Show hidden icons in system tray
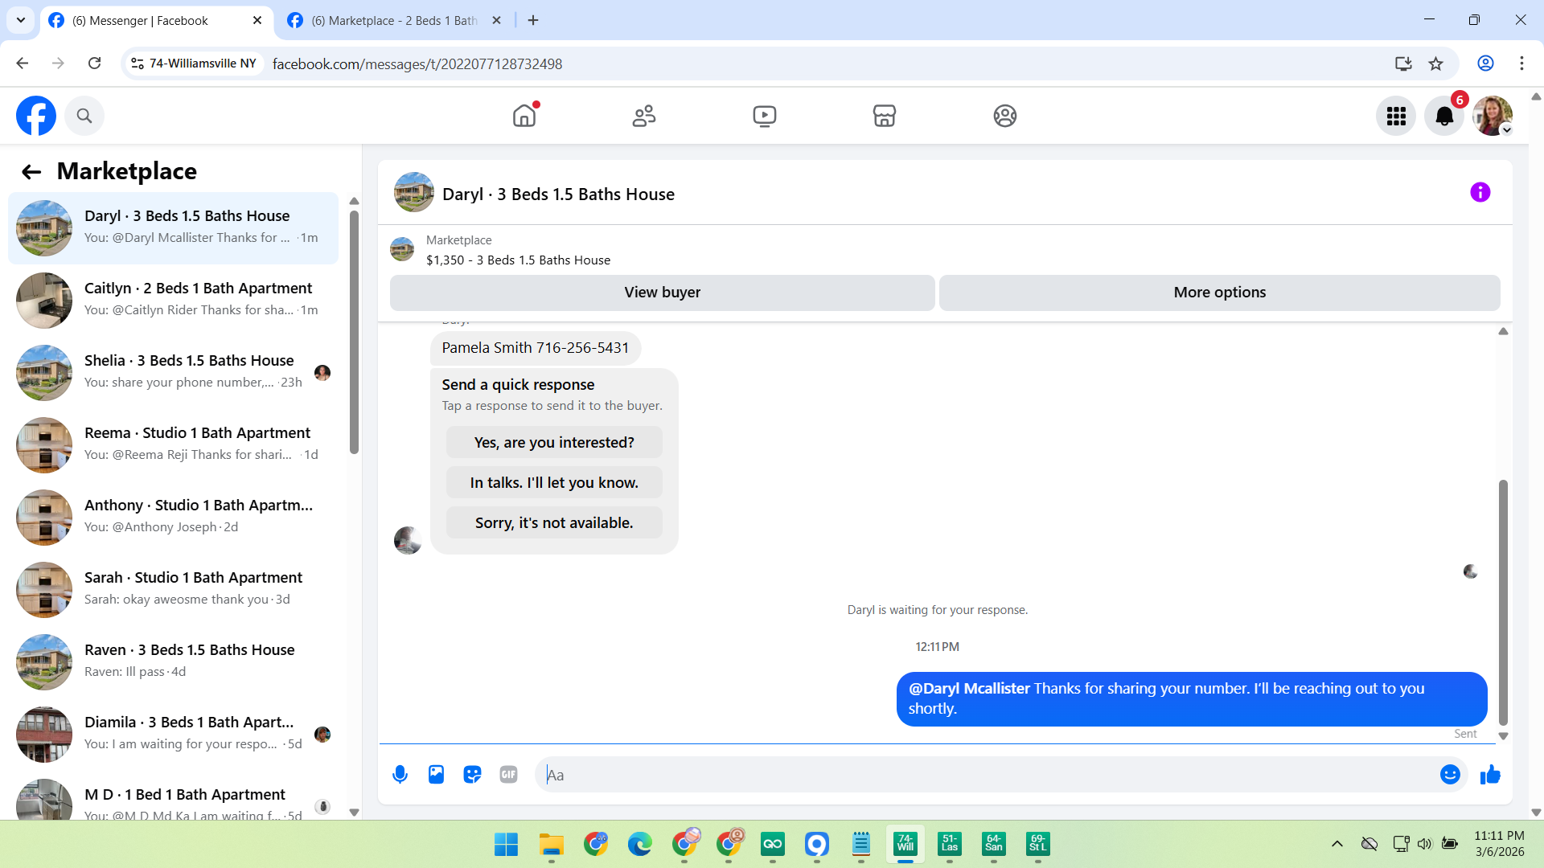This screenshot has height=868, width=1544. point(1337,844)
